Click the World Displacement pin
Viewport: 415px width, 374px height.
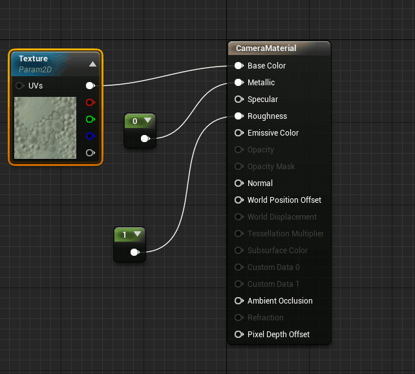(x=239, y=217)
